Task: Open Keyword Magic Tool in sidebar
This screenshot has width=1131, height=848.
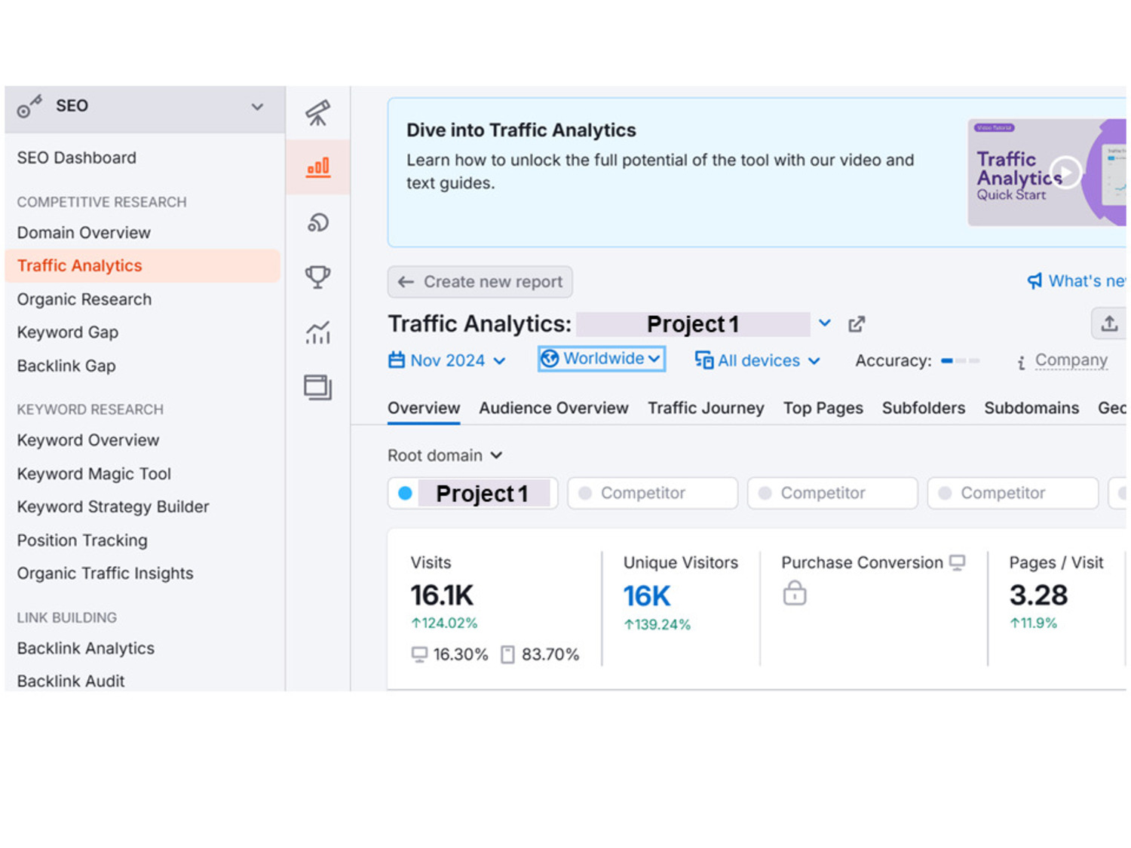Action: [94, 473]
